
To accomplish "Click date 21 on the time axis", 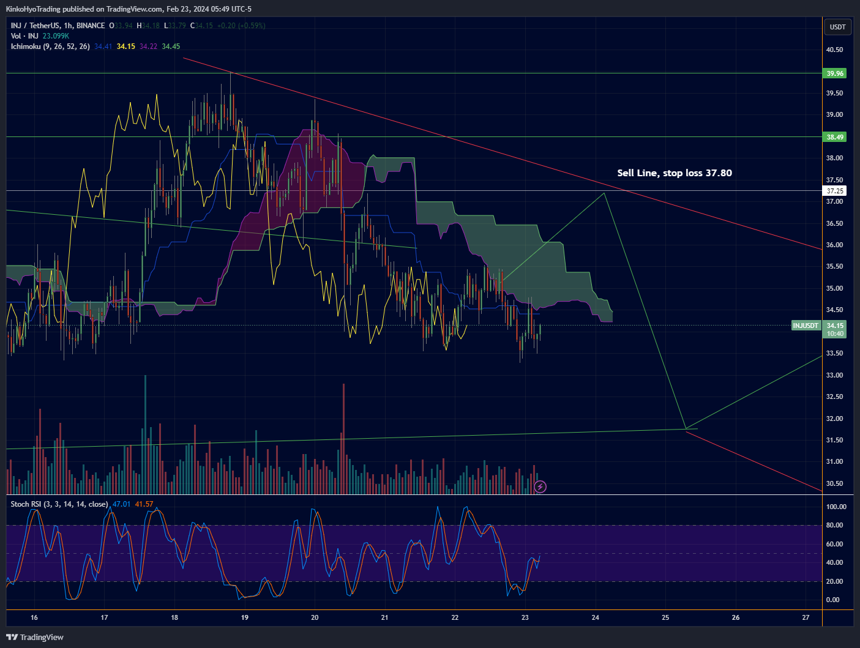I will [385, 618].
